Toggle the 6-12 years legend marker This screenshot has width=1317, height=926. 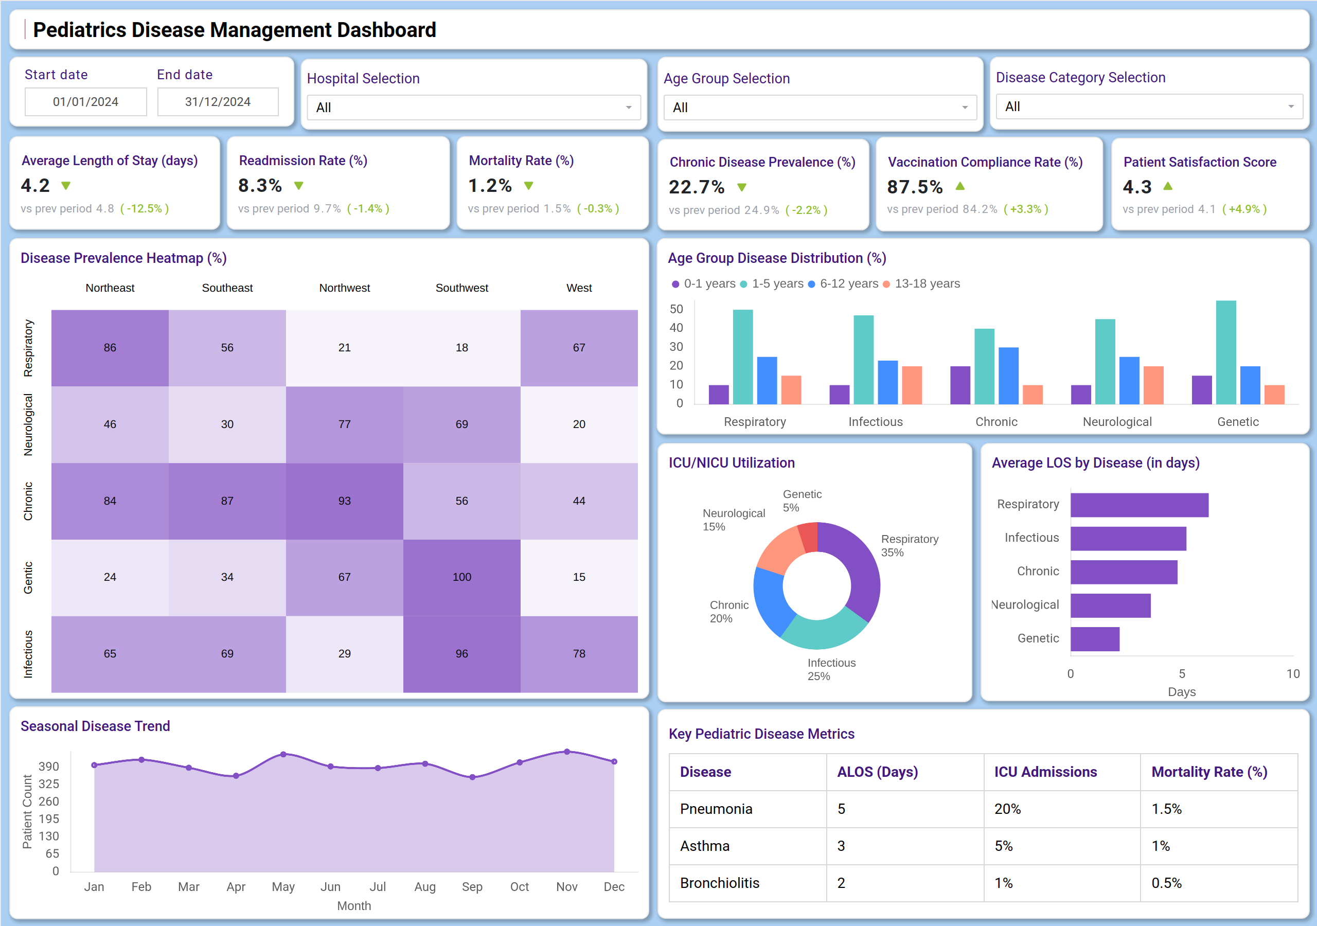point(812,284)
